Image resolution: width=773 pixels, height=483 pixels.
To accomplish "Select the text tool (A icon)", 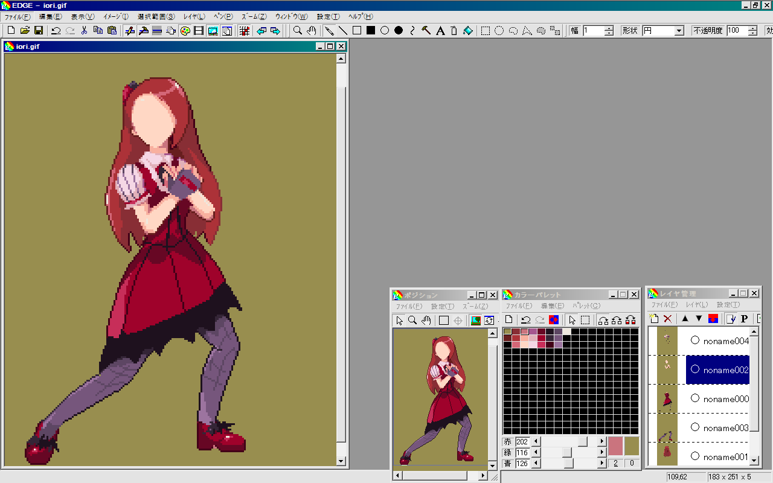I will tap(440, 31).
